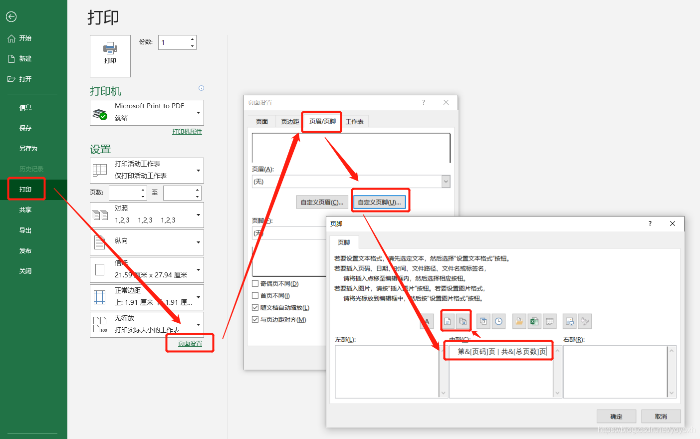Click 另存为 in the sidebar

pyautogui.click(x=28, y=149)
